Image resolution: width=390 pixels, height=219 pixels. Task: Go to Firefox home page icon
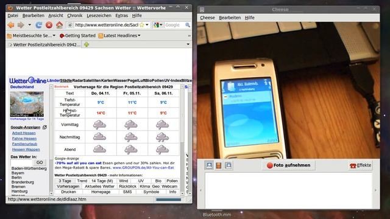(x=60, y=25)
